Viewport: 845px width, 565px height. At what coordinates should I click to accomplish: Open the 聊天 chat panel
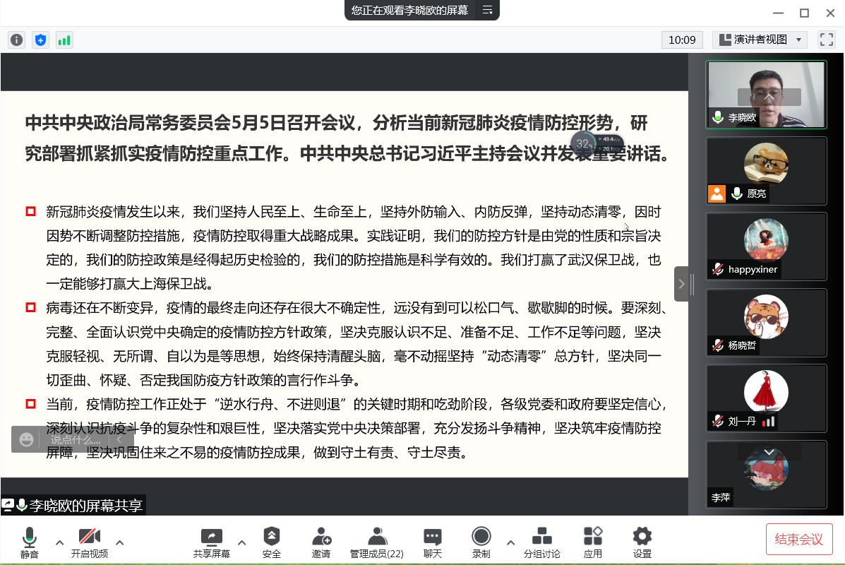[x=432, y=542]
